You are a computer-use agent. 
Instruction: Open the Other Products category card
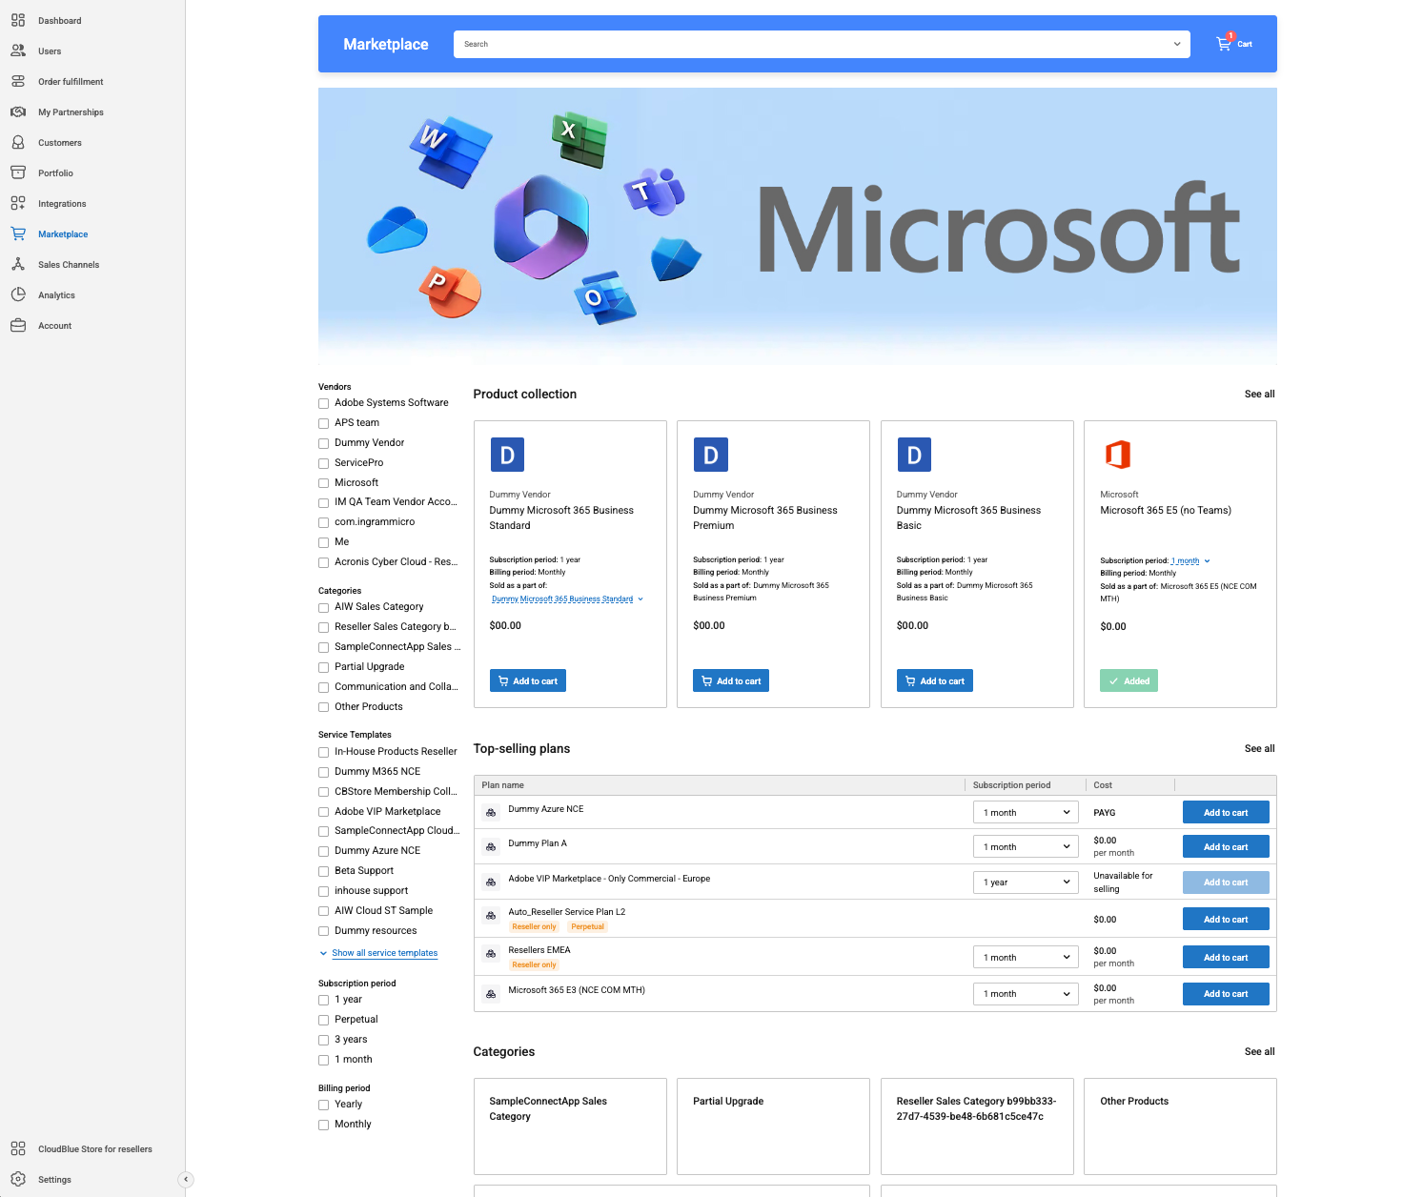coord(1180,1126)
